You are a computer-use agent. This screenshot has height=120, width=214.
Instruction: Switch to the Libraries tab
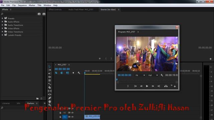[6, 103]
